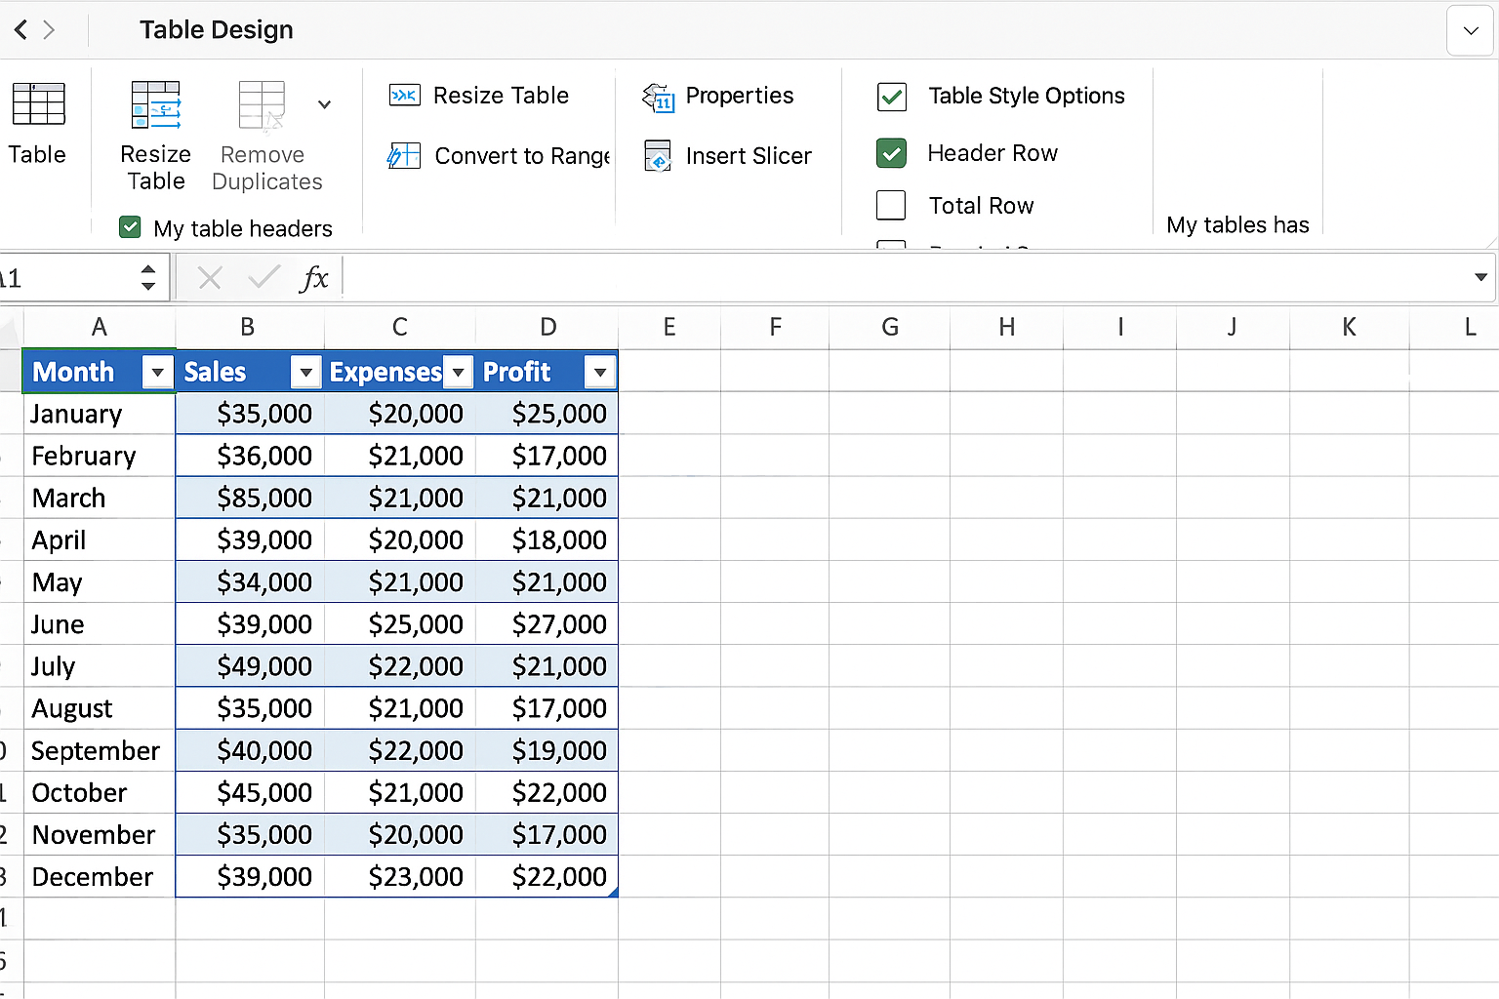
Task: Click the Insert Slicer icon
Action: pos(659,156)
